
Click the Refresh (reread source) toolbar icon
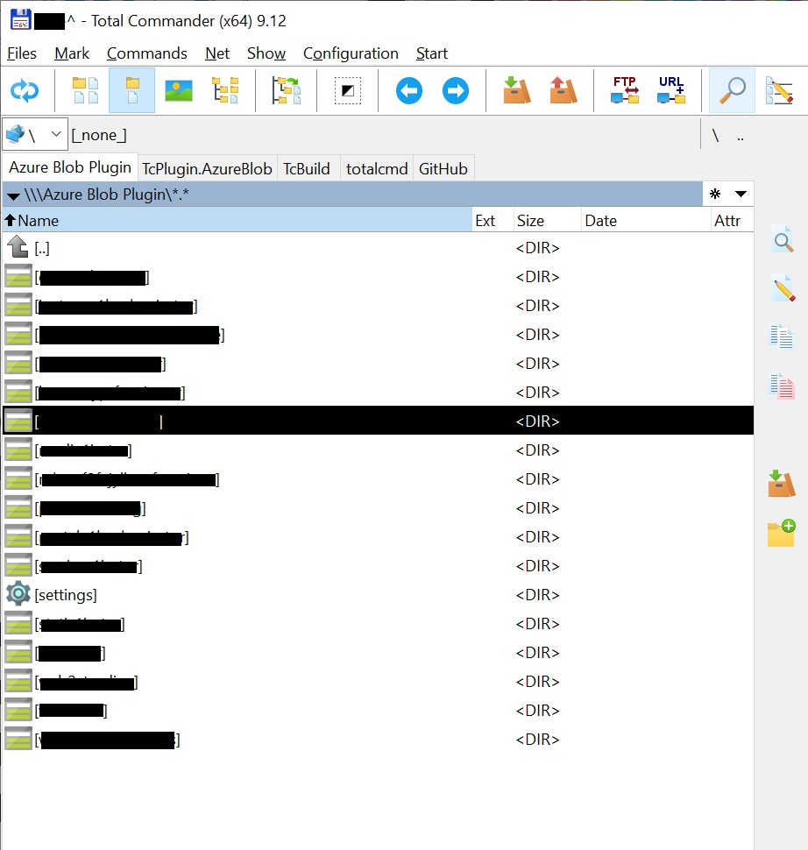tap(25, 90)
